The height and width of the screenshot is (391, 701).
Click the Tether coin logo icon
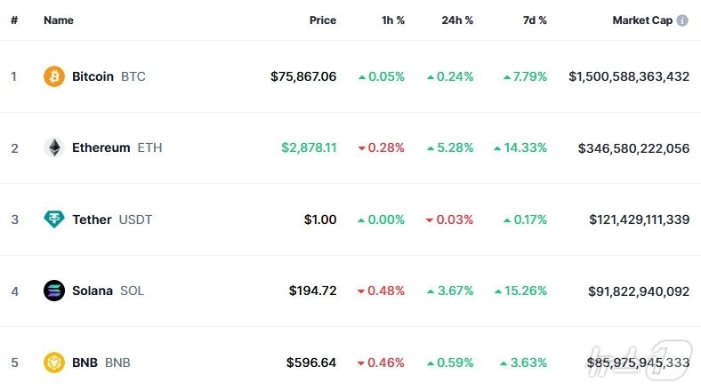[x=54, y=219]
